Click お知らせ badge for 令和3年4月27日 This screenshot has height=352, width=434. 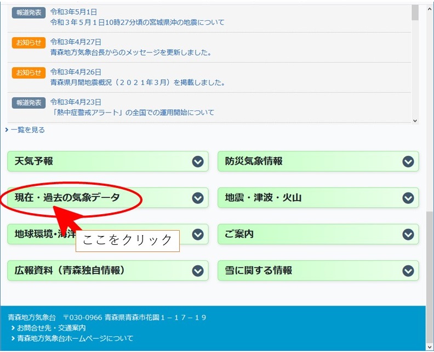(x=28, y=43)
